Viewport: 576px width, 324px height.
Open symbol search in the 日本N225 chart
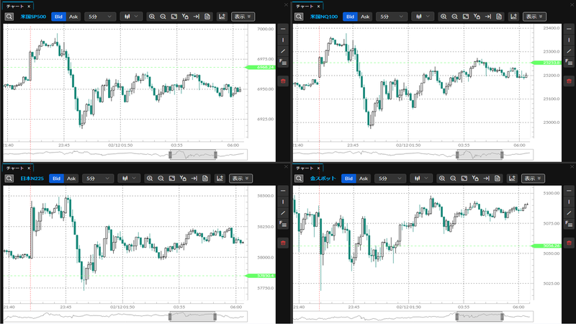pos(9,179)
